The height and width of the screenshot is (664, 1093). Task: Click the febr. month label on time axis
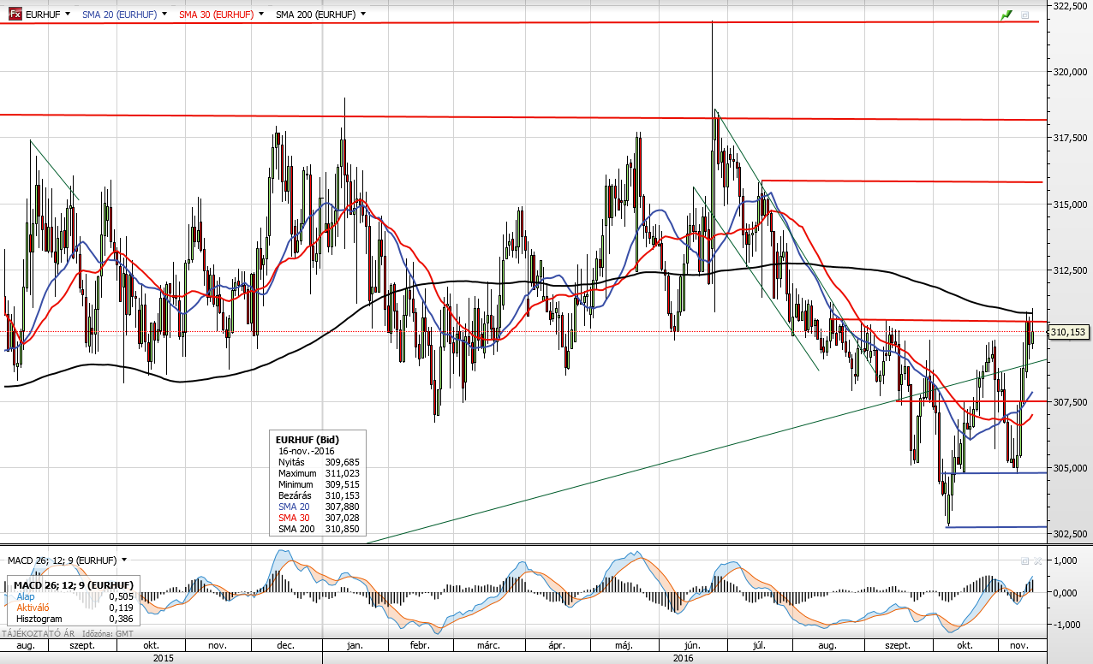[x=420, y=645]
